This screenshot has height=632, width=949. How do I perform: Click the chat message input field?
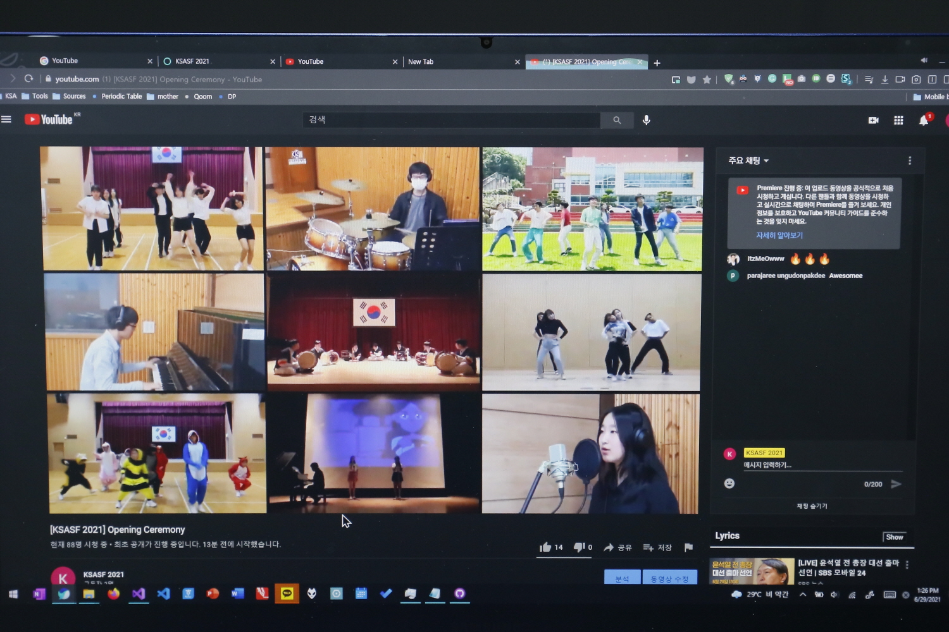click(x=822, y=466)
